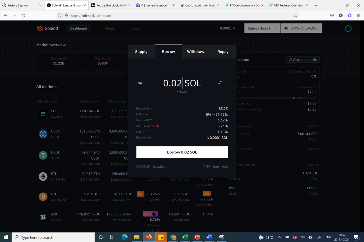This screenshot has width=364, height=242.
Task: Open the 8CPonR...LvAdQr wallet button
Action: click(x=301, y=28)
